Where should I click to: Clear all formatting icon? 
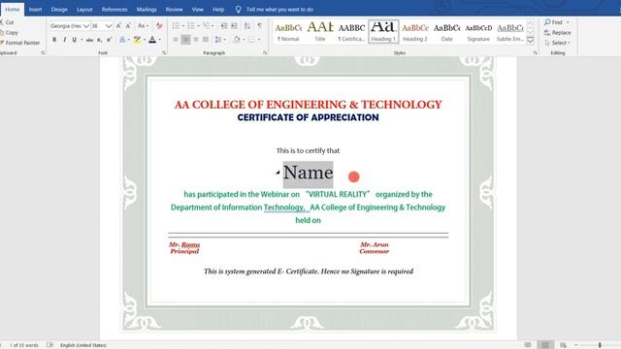pyautogui.click(x=159, y=26)
